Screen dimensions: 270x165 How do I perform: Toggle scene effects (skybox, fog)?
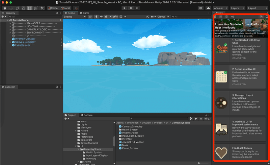[106, 17]
